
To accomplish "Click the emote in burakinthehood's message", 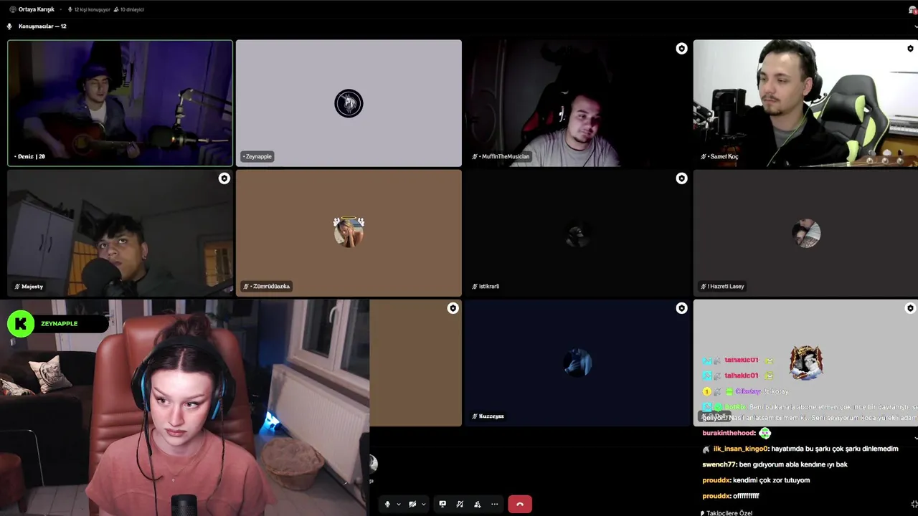I will click(765, 433).
